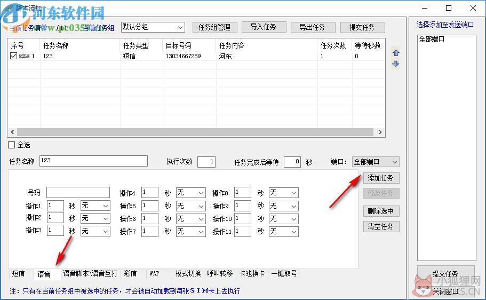The width and height of the screenshot is (486, 300).
Task: Click the 序号 column header
Action: [x=24, y=45]
